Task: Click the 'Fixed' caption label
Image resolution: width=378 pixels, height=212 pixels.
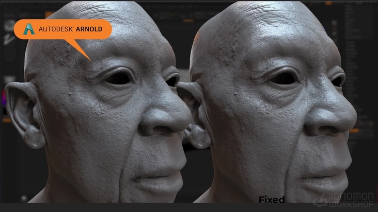Action: 272,200
